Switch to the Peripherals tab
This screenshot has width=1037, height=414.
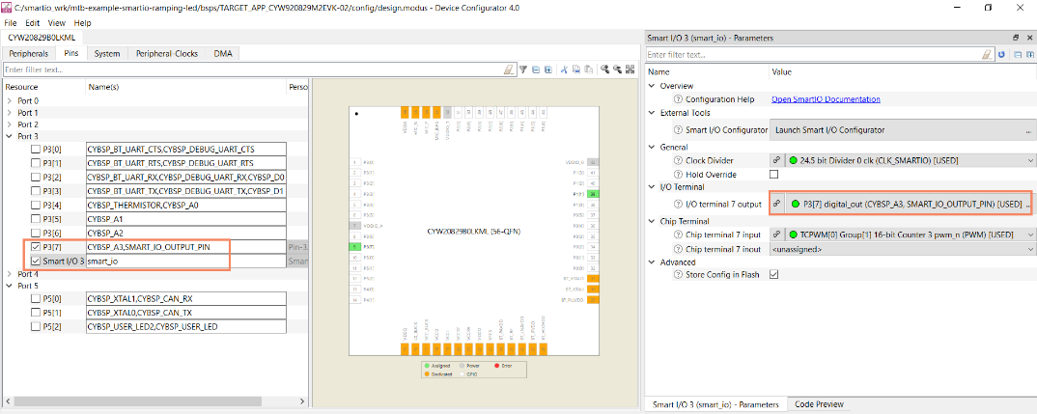tap(28, 54)
